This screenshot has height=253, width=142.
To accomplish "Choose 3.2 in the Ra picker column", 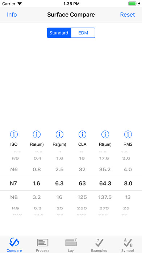I will point(37,197).
